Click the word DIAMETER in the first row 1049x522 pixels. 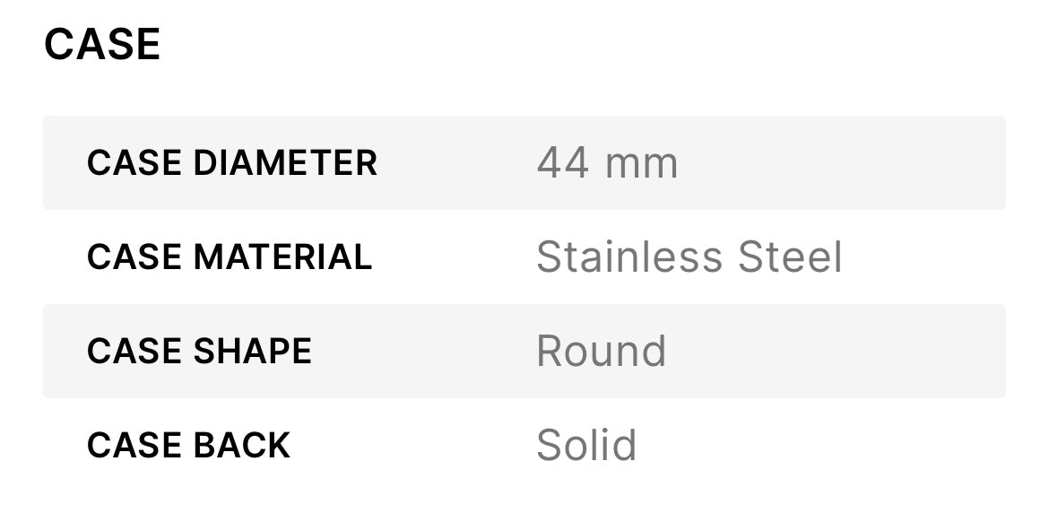coord(285,163)
